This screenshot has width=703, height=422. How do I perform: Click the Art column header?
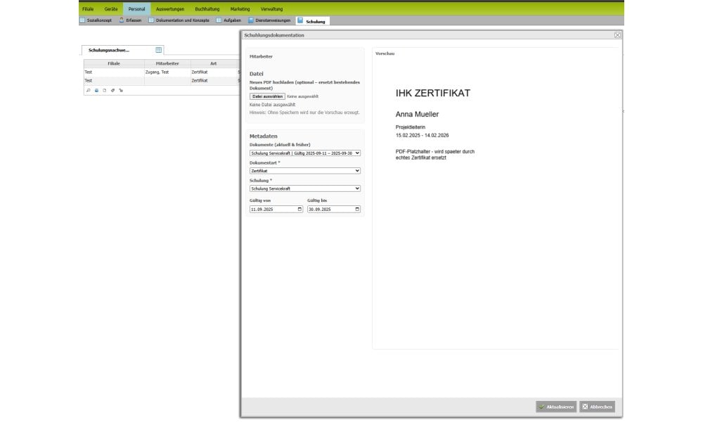point(214,64)
